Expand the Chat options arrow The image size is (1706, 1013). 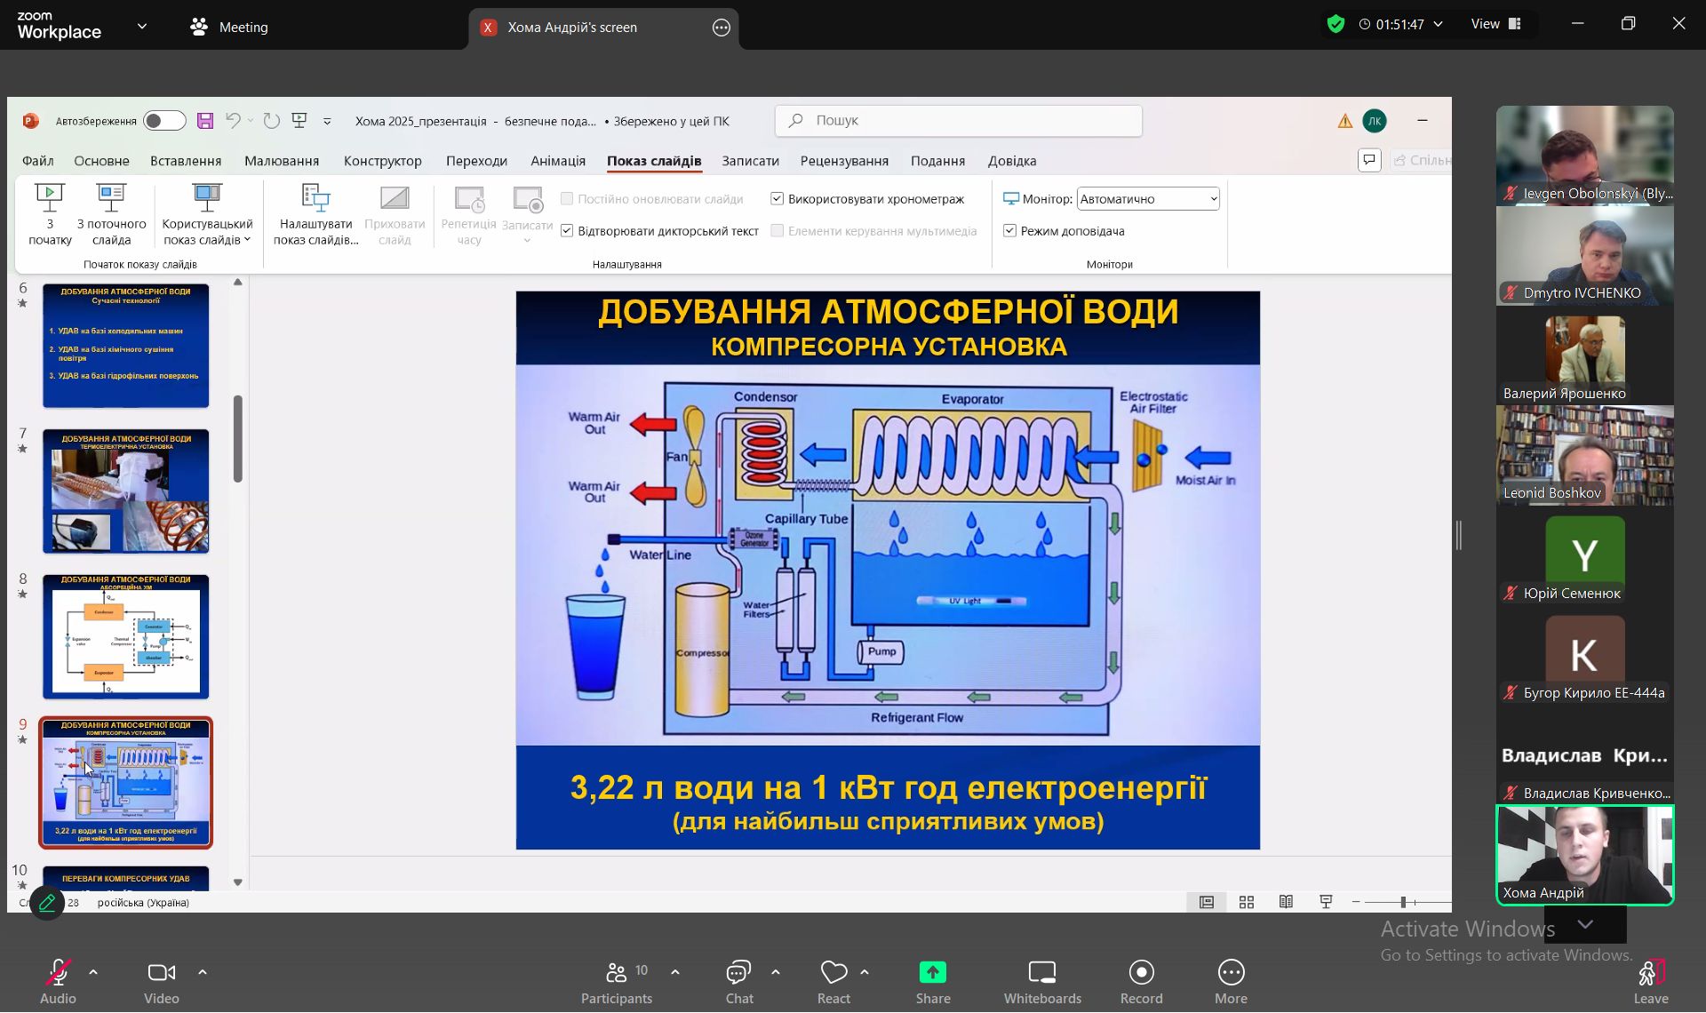point(776,972)
